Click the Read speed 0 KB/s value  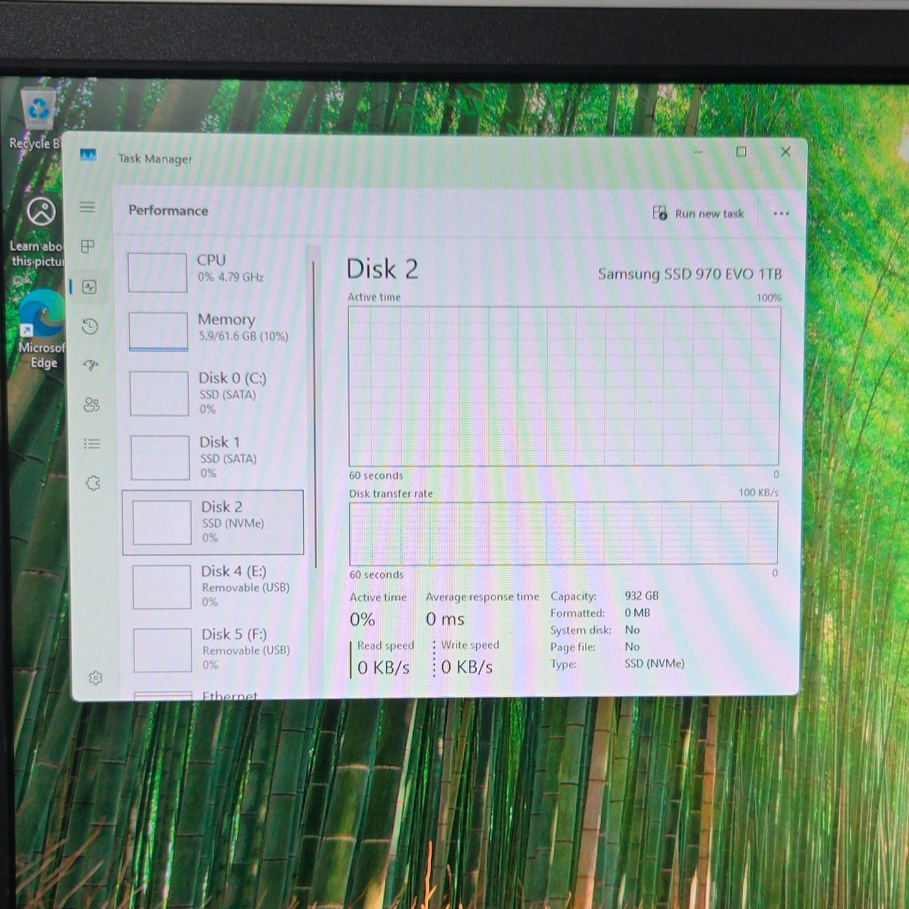(383, 667)
